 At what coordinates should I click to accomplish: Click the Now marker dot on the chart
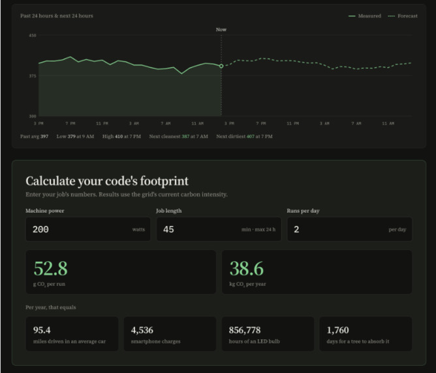[221, 66]
